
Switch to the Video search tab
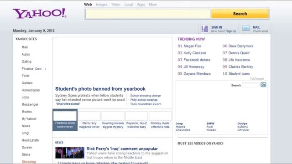point(116,5)
